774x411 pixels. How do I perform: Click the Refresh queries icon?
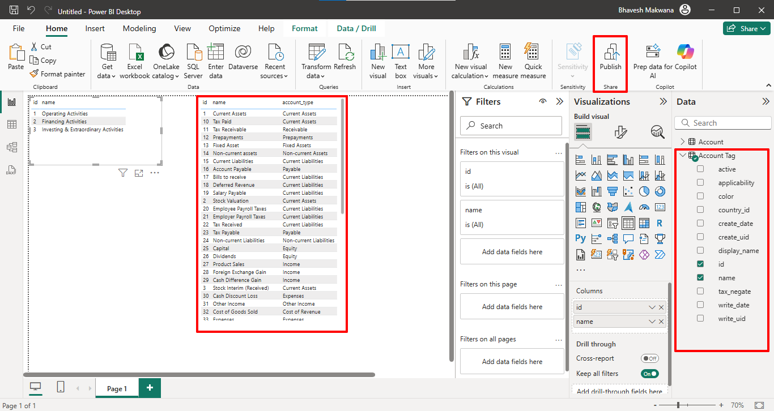(345, 52)
